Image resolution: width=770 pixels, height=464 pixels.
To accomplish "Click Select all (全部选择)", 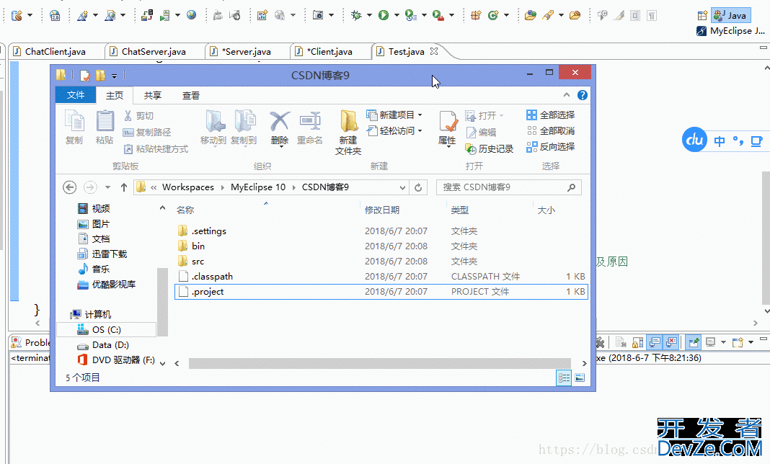I will click(x=551, y=115).
